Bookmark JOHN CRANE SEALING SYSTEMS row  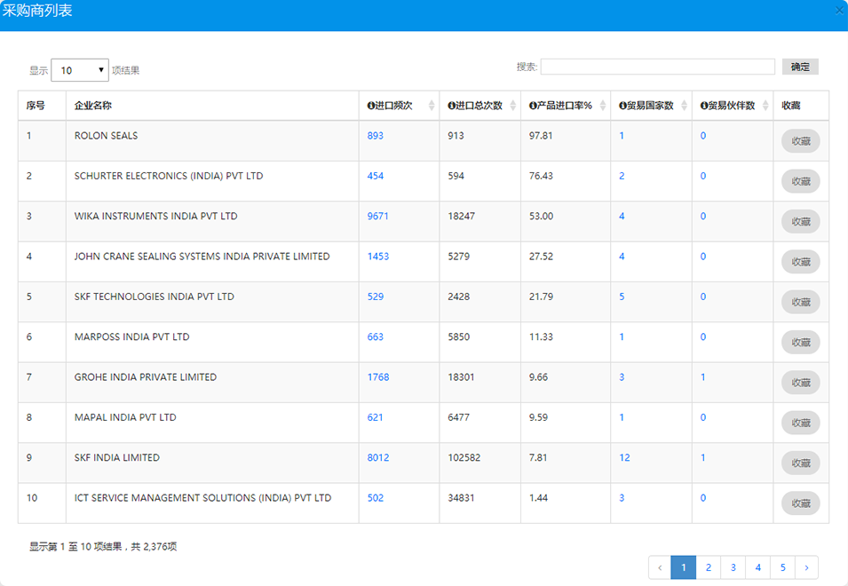pos(801,262)
